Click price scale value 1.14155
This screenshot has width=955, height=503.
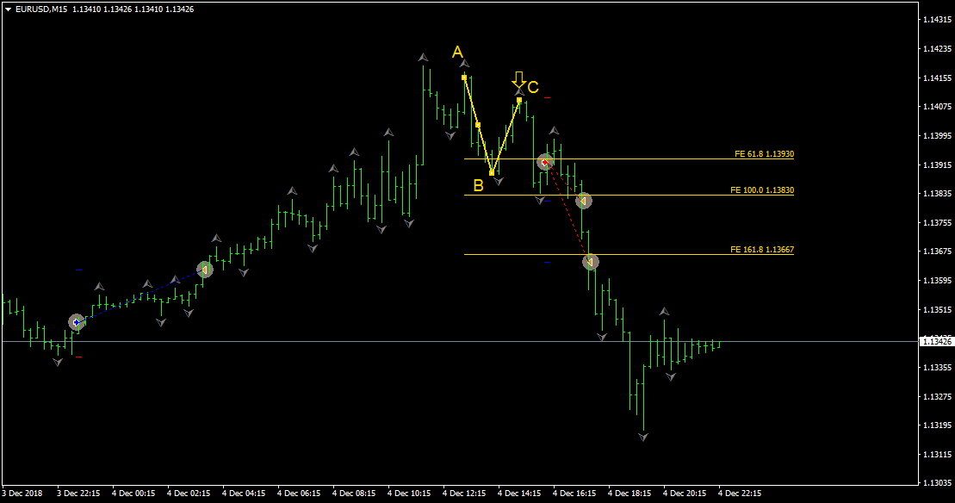937,78
